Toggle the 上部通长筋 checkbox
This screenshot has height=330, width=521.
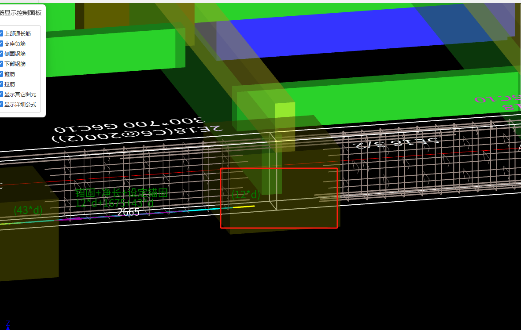[x=1, y=33]
